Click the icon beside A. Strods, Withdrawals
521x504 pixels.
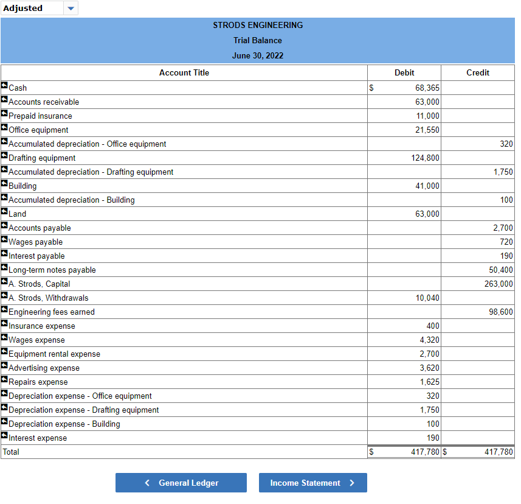pos(4,296)
